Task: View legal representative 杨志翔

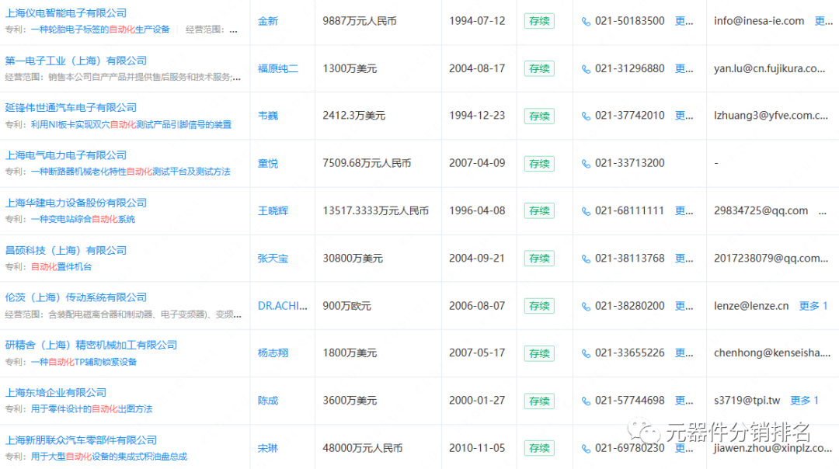Action: [x=273, y=353]
